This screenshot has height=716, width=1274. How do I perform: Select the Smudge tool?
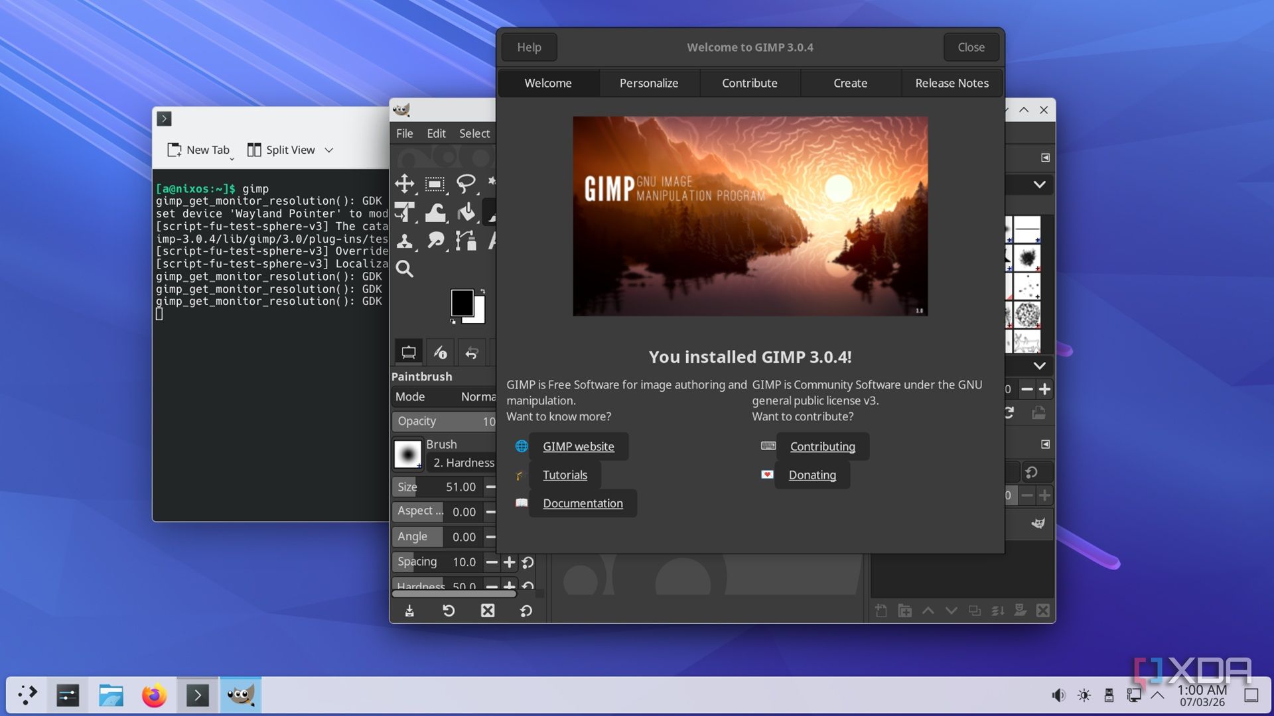pos(435,241)
